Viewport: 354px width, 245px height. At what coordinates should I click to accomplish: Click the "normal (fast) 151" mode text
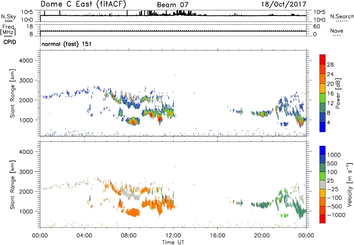coord(67,44)
